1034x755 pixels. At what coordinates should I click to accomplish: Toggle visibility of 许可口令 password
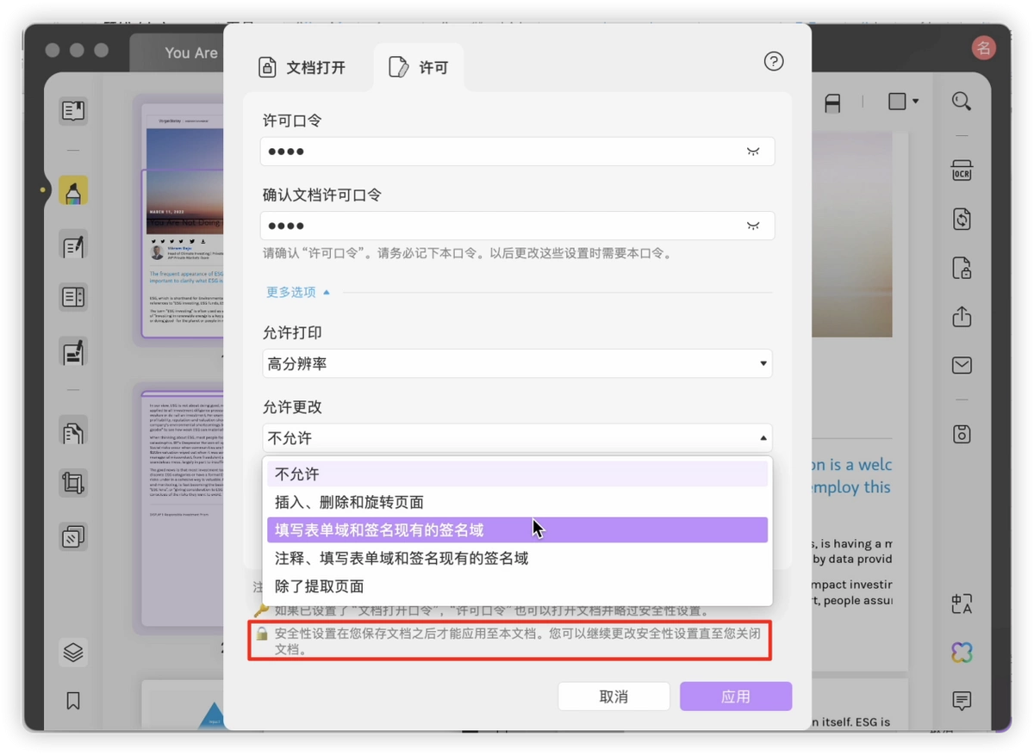753,152
